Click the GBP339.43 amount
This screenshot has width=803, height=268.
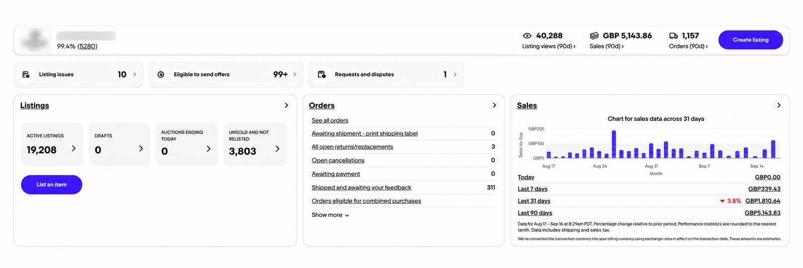click(764, 189)
